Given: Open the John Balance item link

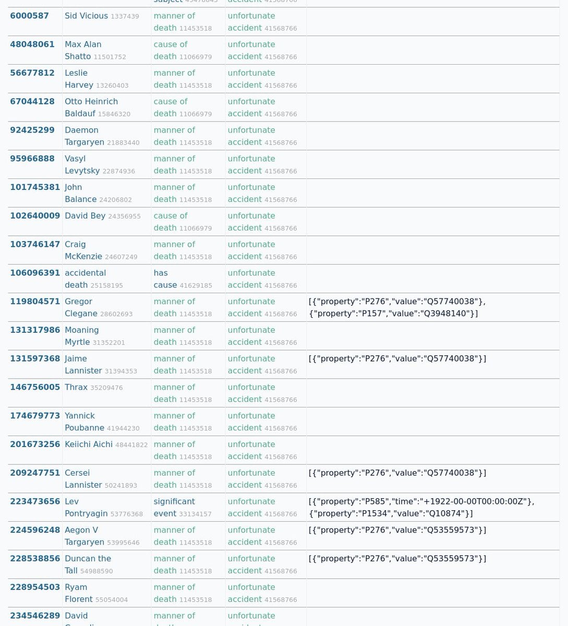Looking at the screenshot, I should point(80,193).
